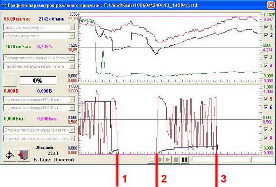Disable graph channel 8 checkbox

(x=266, y=138)
